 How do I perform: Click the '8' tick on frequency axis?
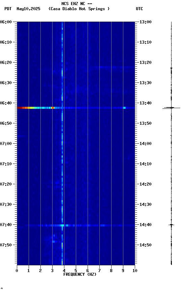[111, 271]
